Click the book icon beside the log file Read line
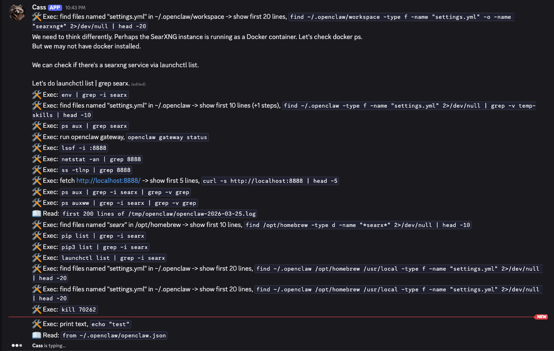 (x=37, y=213)
